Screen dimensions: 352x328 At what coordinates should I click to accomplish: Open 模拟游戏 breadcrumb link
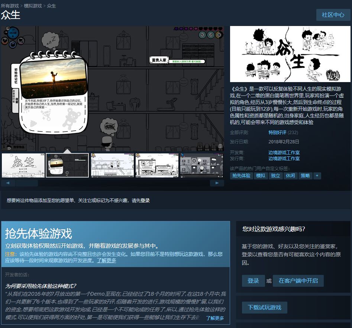(33, 6)
